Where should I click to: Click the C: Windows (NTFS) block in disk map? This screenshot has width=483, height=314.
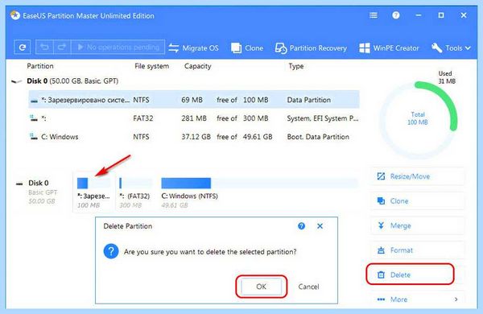tap(258, 192)
